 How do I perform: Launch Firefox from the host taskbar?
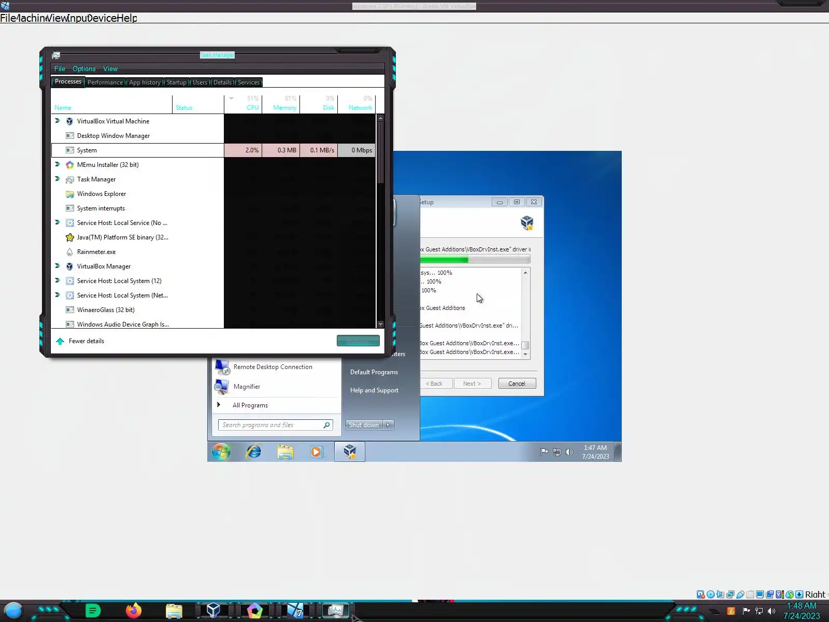pos(134,611)
